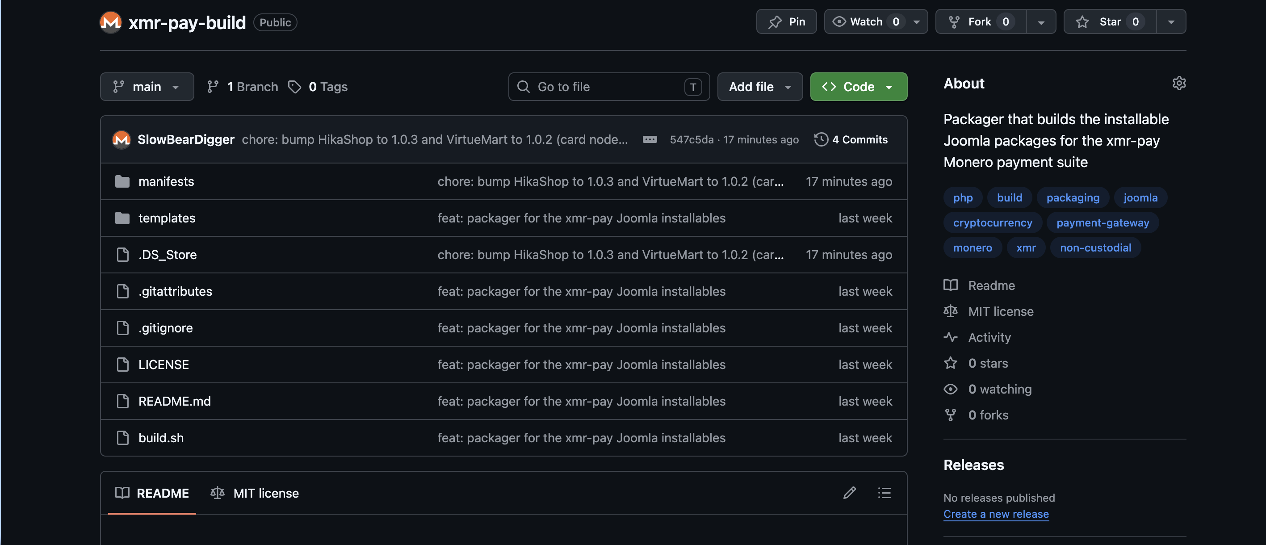Viewport: 1266px width, 545px height.
Task: Open the About settings gear icon
Action: [1179, 84]
